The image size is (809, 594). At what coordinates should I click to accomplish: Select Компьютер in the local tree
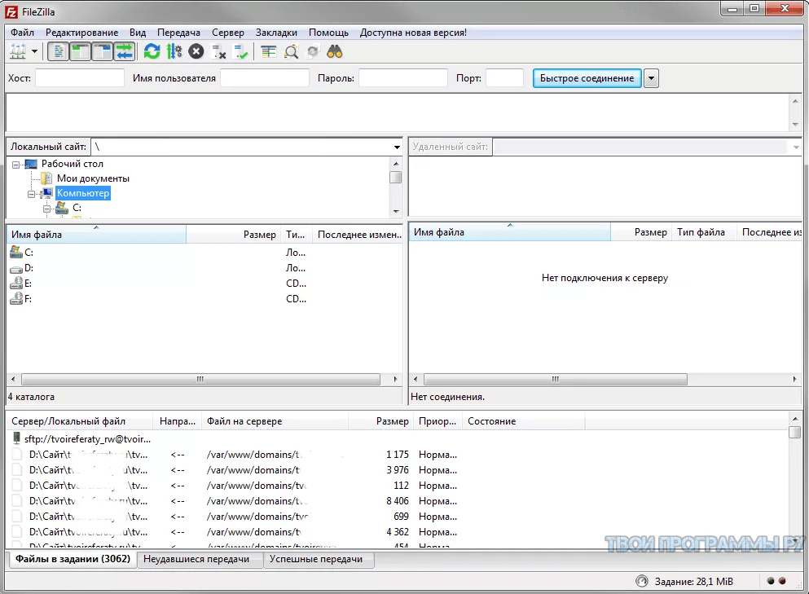(83, 193)
